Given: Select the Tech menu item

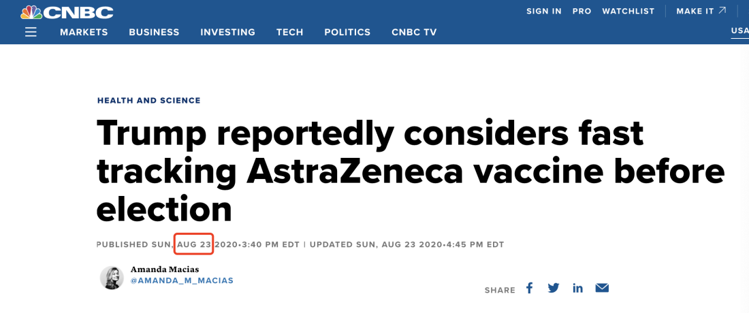Looking at the screenshot, I should click(x=289, y=32).
